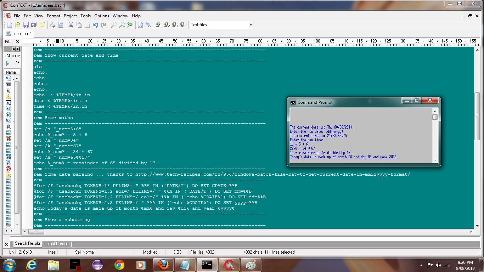Image resolution: width=484 pixels, height=272 pixels.
Task: Toggle the file panel left-right arrows button
Action: 16,49
